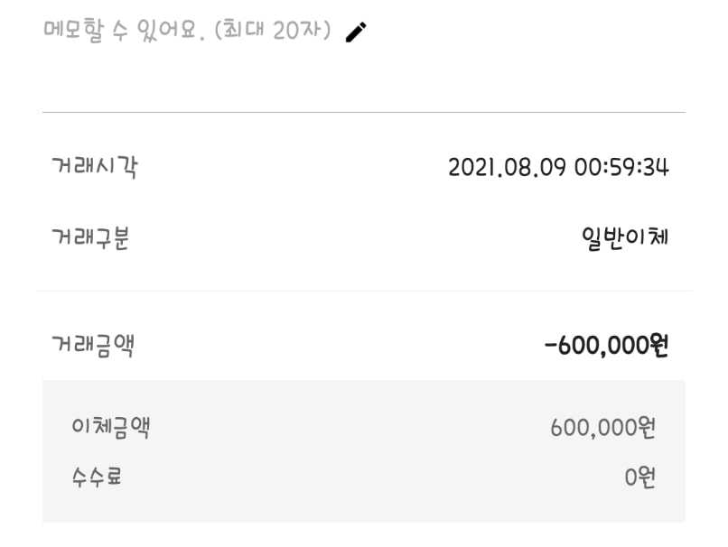Click the bold -600,000 amount digits
Screen dimensions: 728x547
[x=602, y=345]
